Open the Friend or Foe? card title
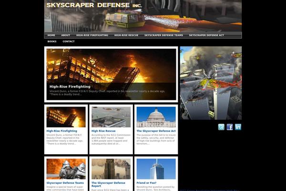Screen dimensions: 286x191 tap(146, 183)
